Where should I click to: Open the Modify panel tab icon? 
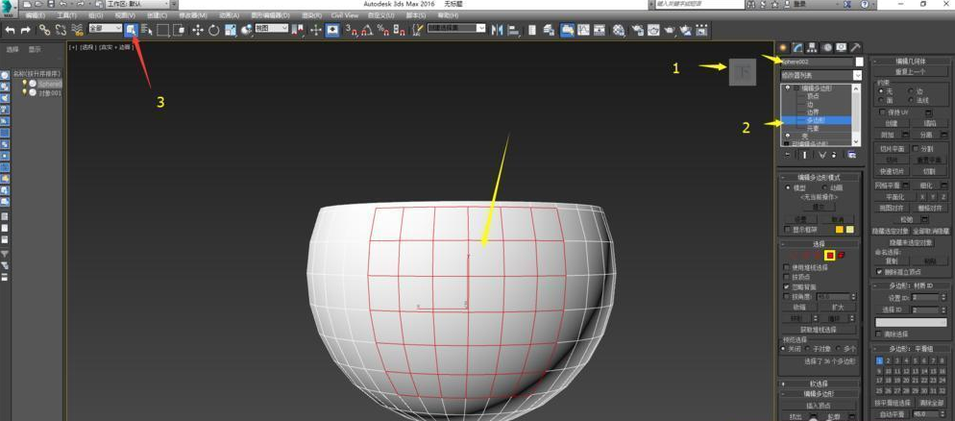797,47
